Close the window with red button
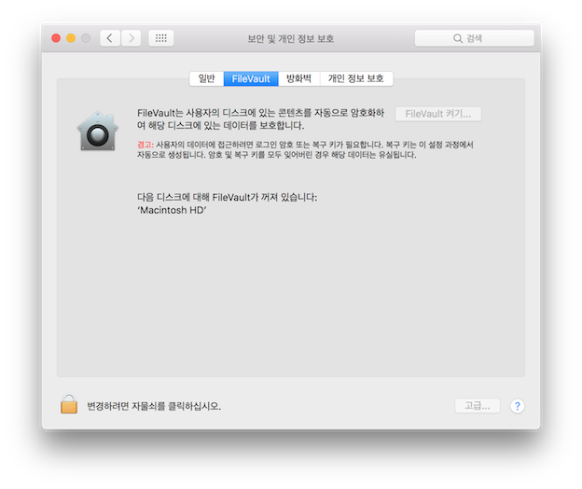This screenshot has height=489, width=582. tap(56, 38)
